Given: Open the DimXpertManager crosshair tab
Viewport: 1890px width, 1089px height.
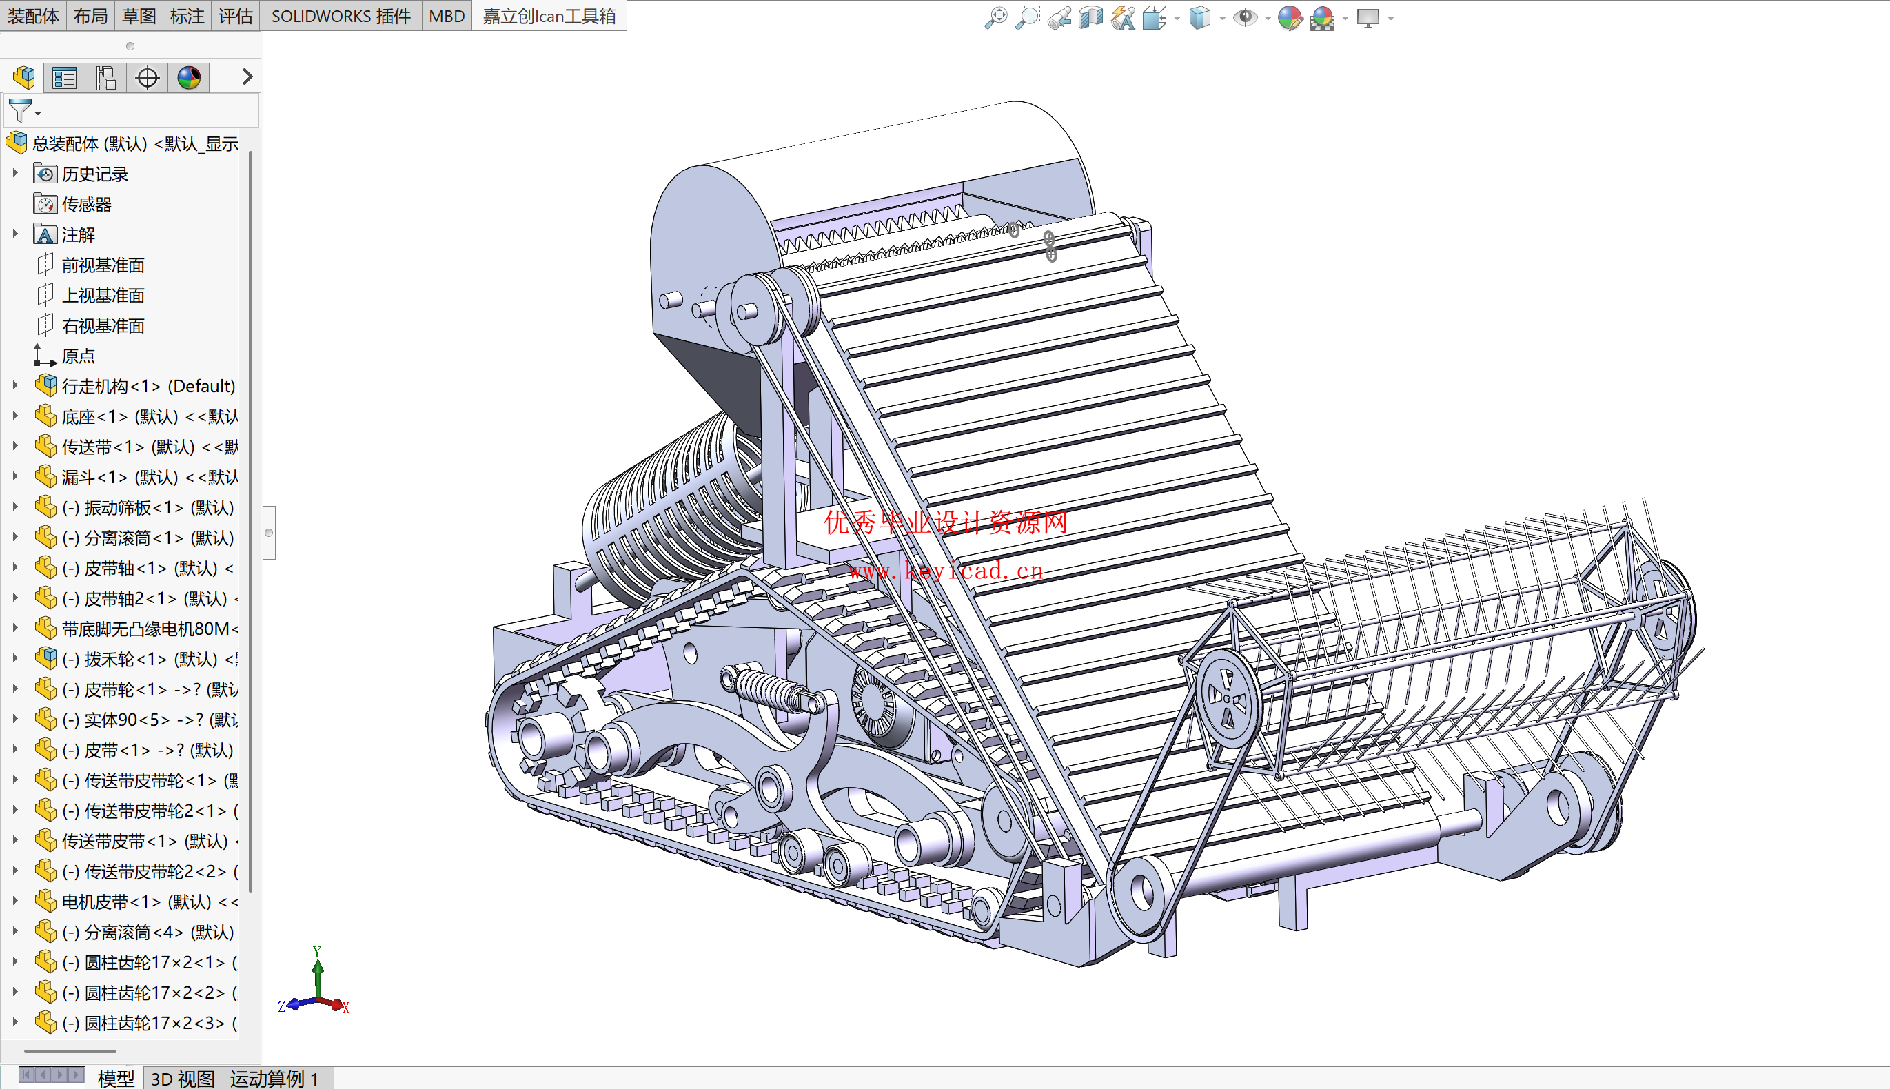Looking at the screenshot, I should point(148,77).
